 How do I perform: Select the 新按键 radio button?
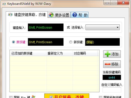[71, 42]
